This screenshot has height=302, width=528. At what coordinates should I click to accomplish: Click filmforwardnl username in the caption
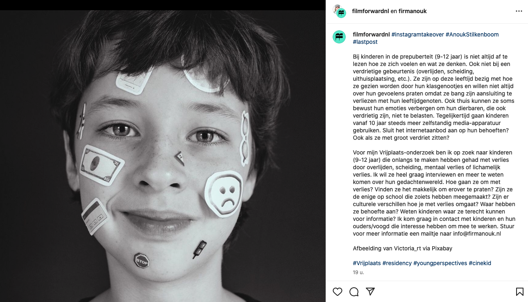371,34
